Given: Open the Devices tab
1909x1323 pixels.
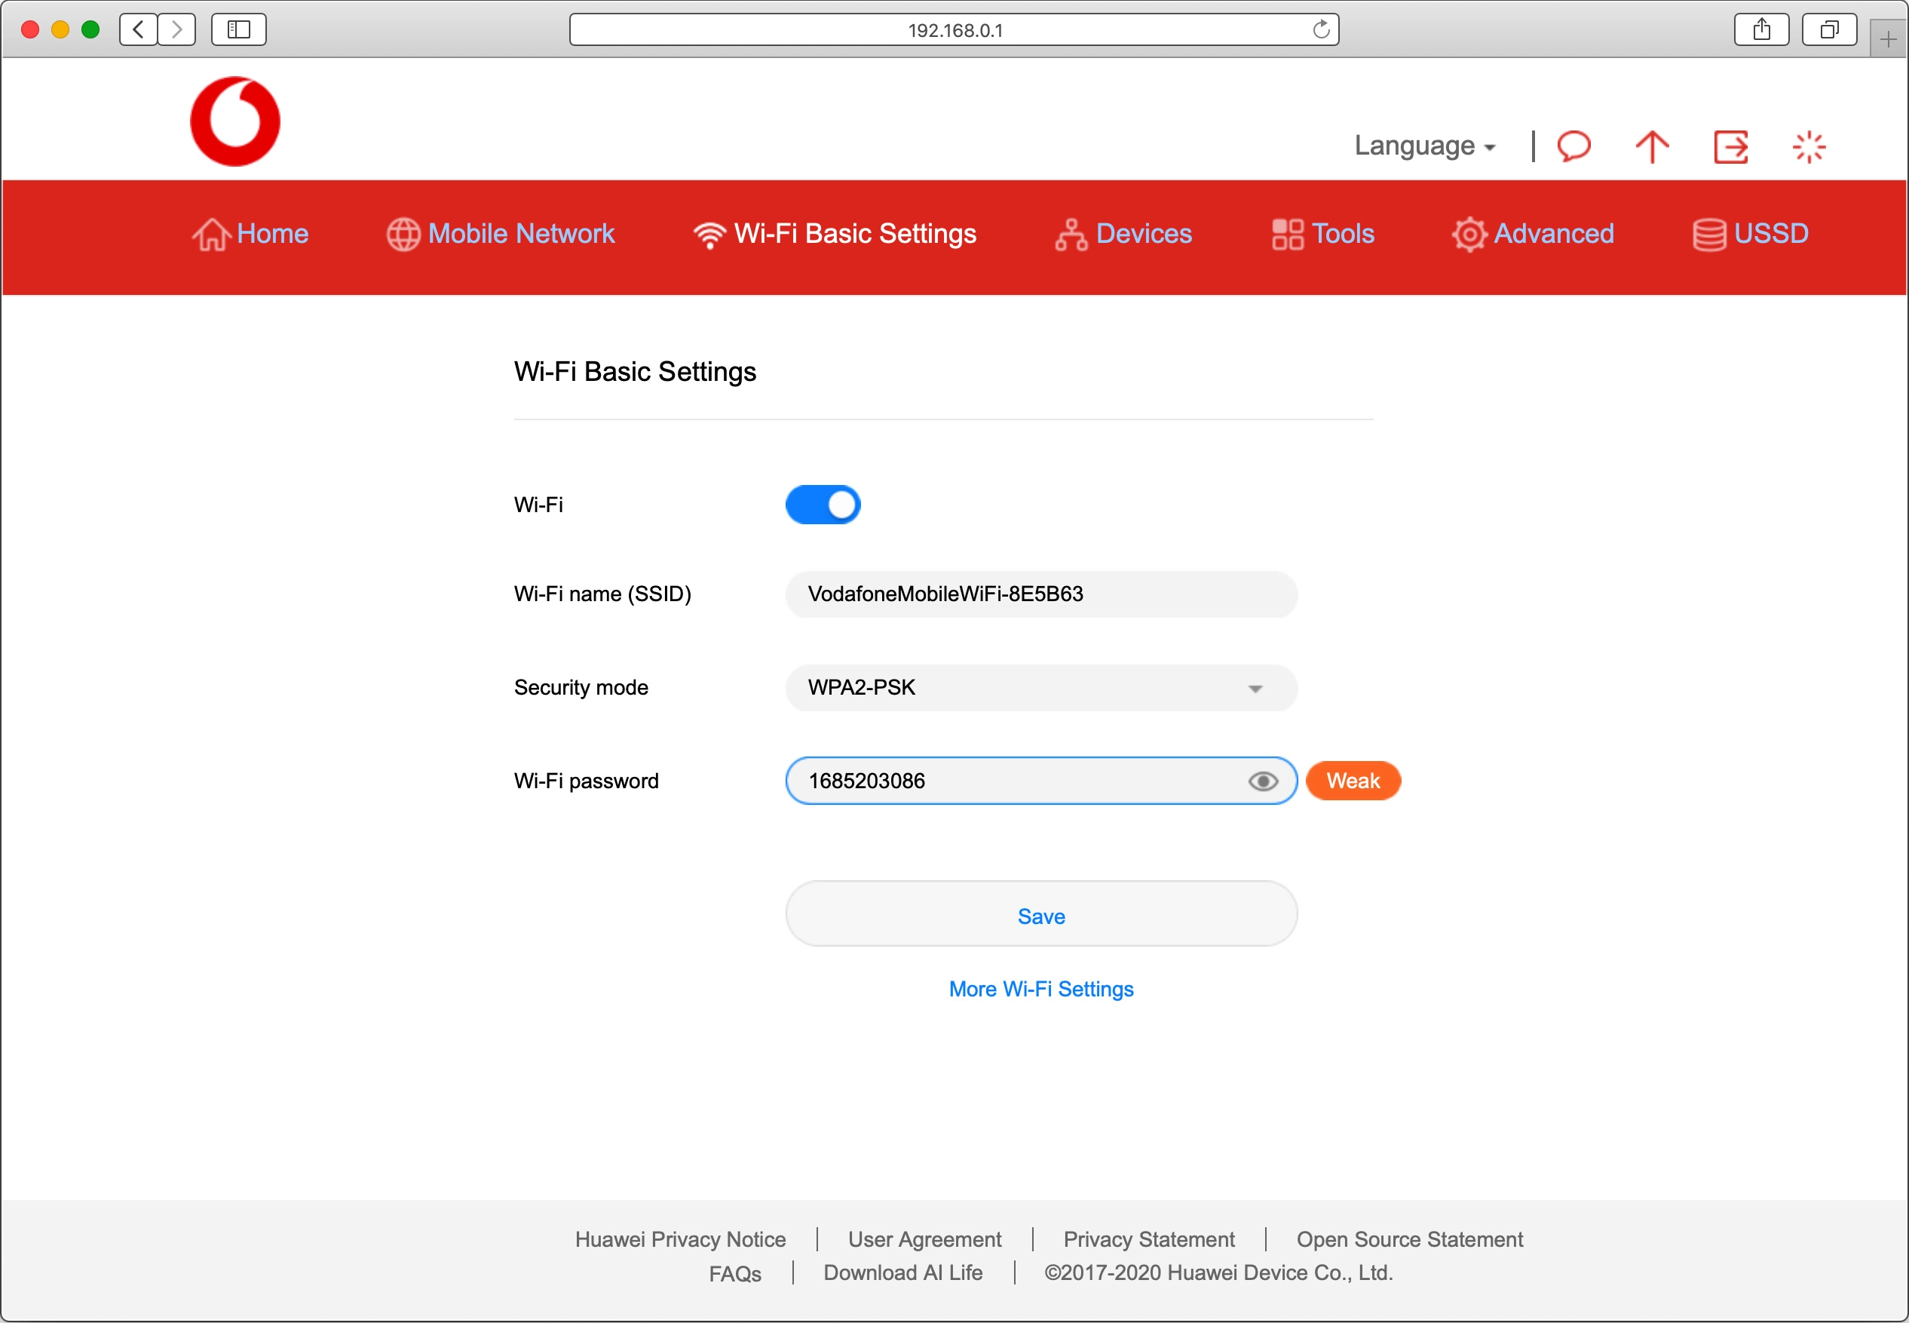Looking at the screenshot, I should point(1123,234).
